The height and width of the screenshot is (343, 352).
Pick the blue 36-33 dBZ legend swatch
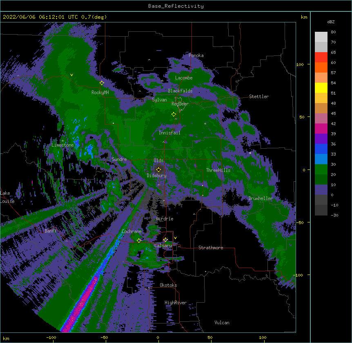pos(321,149)
